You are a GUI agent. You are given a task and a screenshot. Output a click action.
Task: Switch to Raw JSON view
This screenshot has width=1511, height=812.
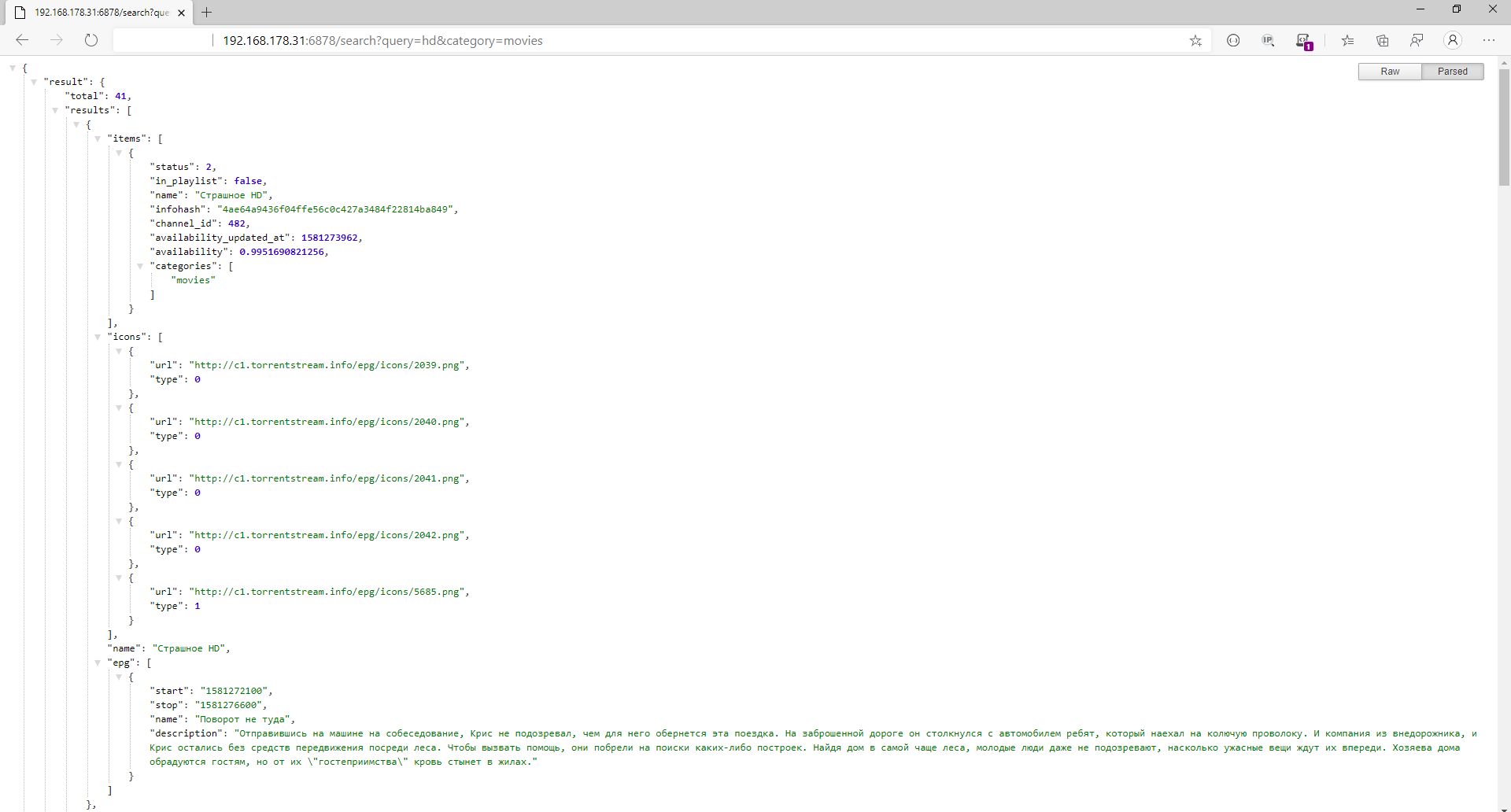click(1390, 72)
